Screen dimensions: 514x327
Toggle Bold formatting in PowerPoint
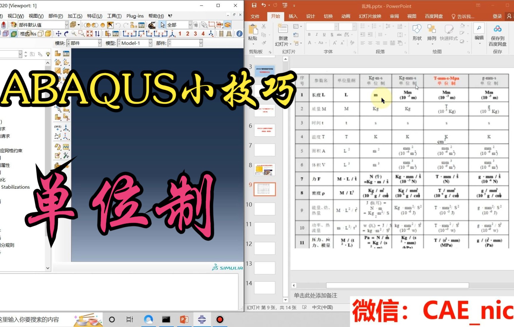click(x=309, y=35)
